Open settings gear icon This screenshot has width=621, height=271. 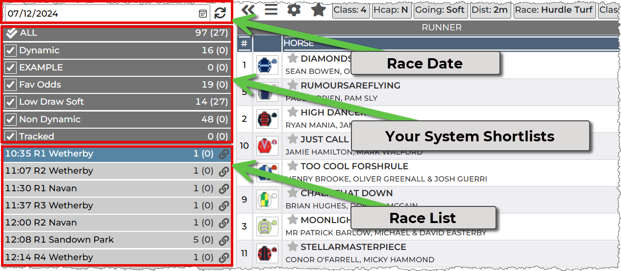[294, 10]
